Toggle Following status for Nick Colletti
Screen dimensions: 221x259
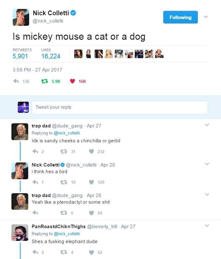pyautogui.click(x=180, y=17)
